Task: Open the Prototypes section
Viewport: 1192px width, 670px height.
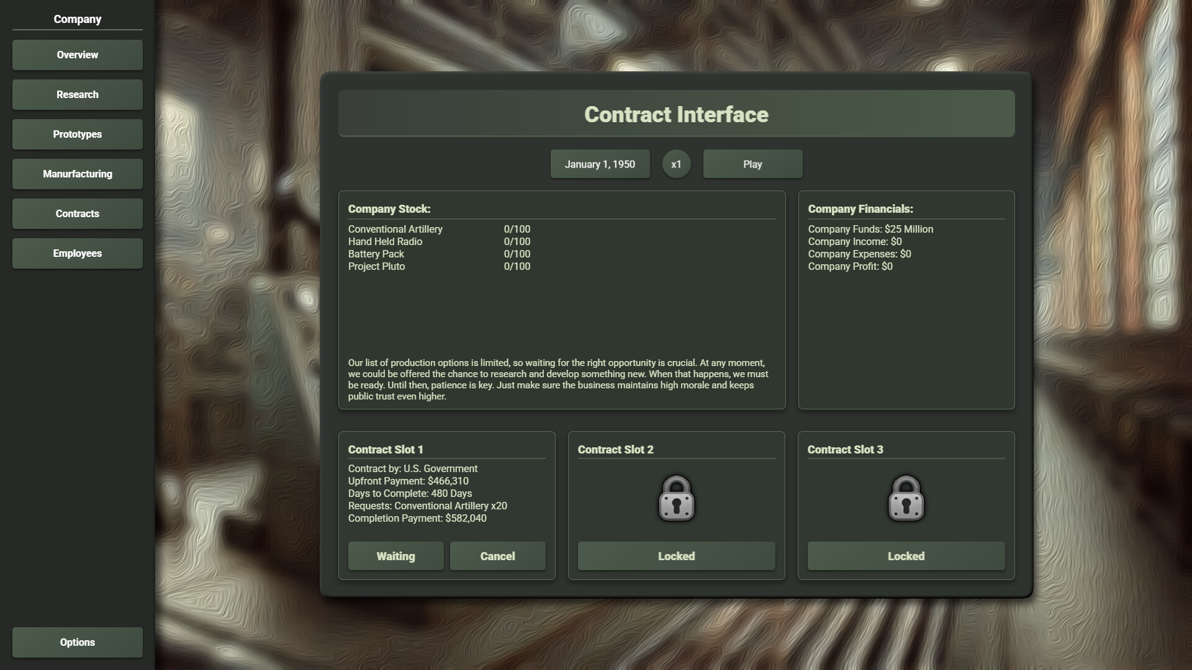Action: click(77, 134)
